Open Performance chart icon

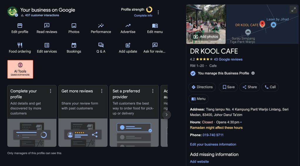coord(101,25)
